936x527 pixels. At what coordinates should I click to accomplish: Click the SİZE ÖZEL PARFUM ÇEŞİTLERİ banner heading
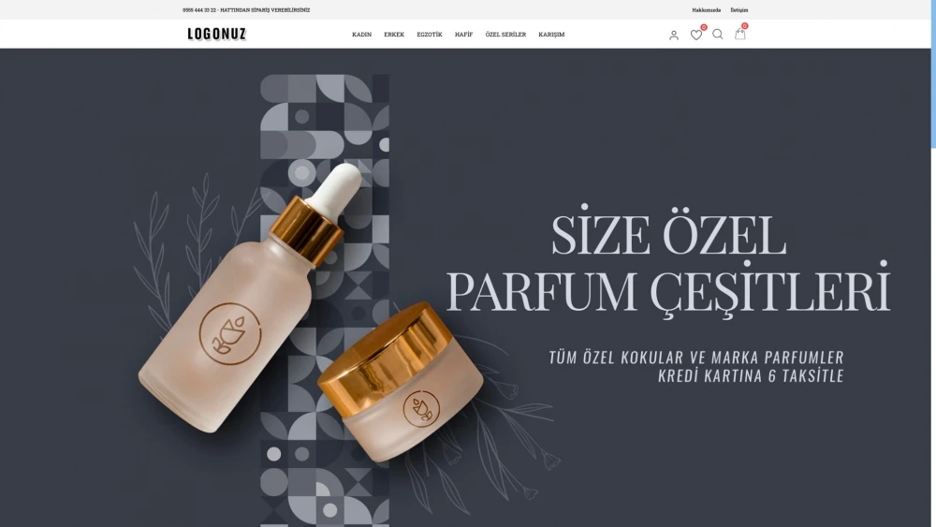[x=668, y=262]
